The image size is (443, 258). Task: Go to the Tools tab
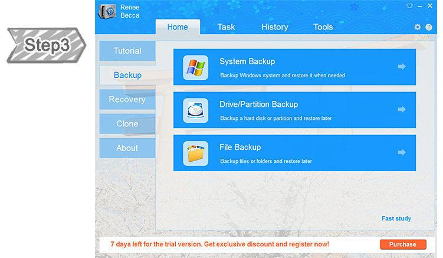point(323,27)
